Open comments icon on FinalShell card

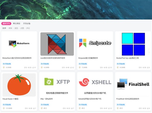point(140,108)
